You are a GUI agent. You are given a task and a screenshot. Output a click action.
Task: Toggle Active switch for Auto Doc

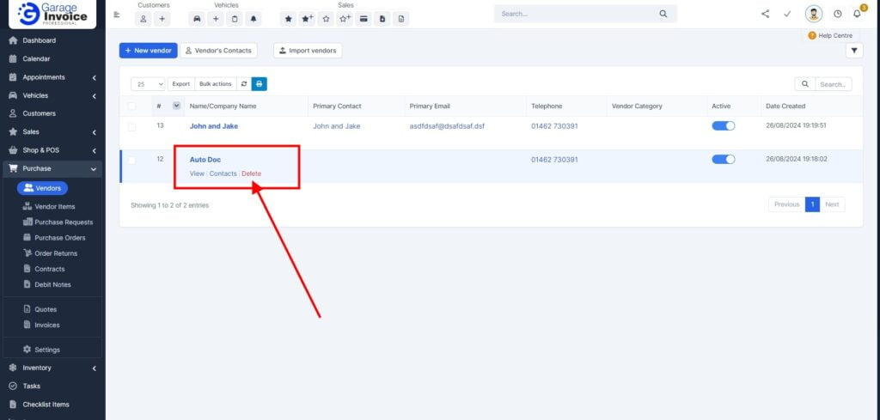724,159
